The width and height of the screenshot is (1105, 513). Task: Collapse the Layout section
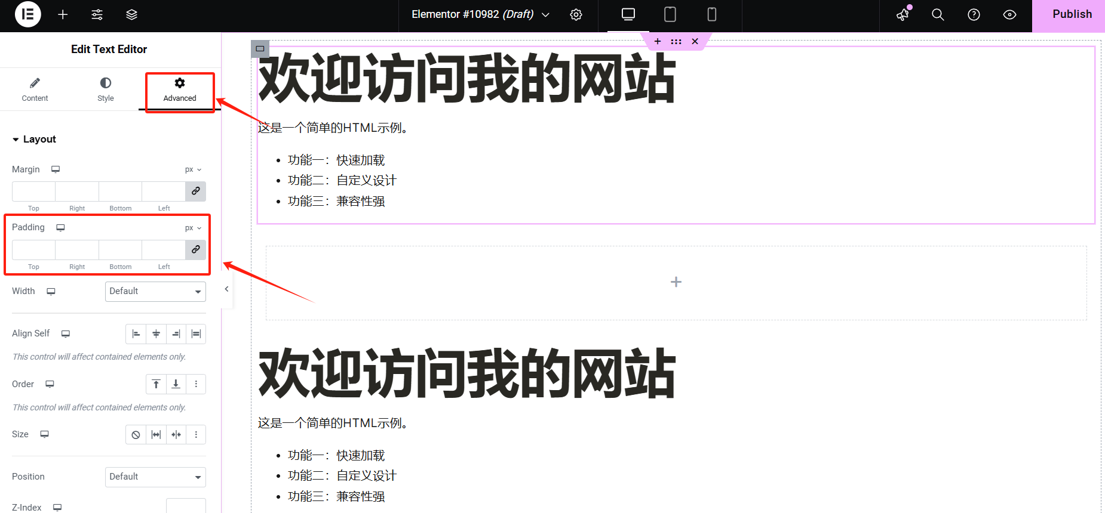pyautogui.click(x=34, y=139)
